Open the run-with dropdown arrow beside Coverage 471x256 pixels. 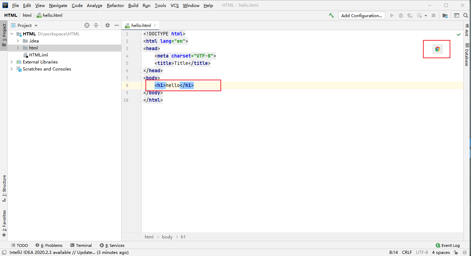tap(426, 15)
